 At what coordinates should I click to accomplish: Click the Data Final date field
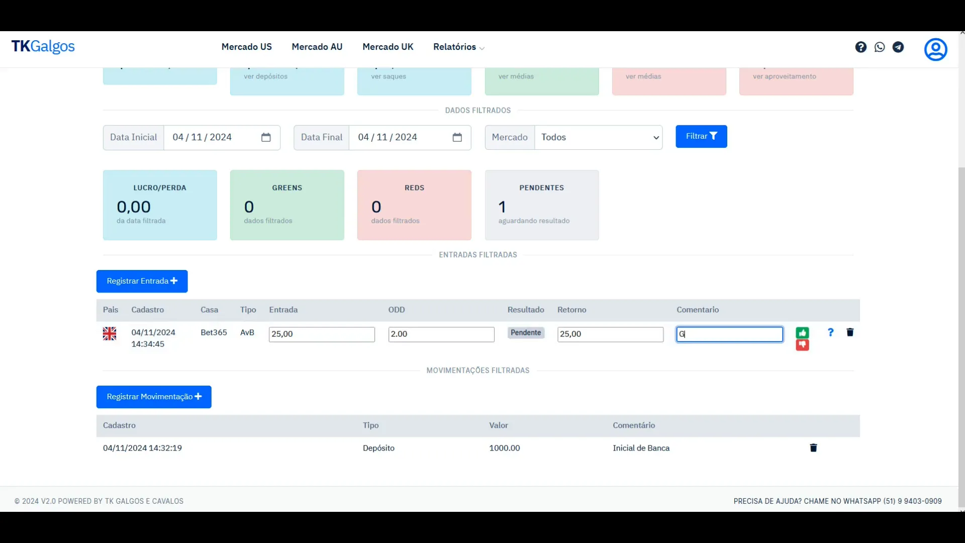coord(410,137)
